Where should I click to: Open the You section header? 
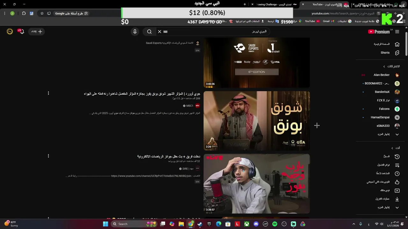[x=395, y=148]
